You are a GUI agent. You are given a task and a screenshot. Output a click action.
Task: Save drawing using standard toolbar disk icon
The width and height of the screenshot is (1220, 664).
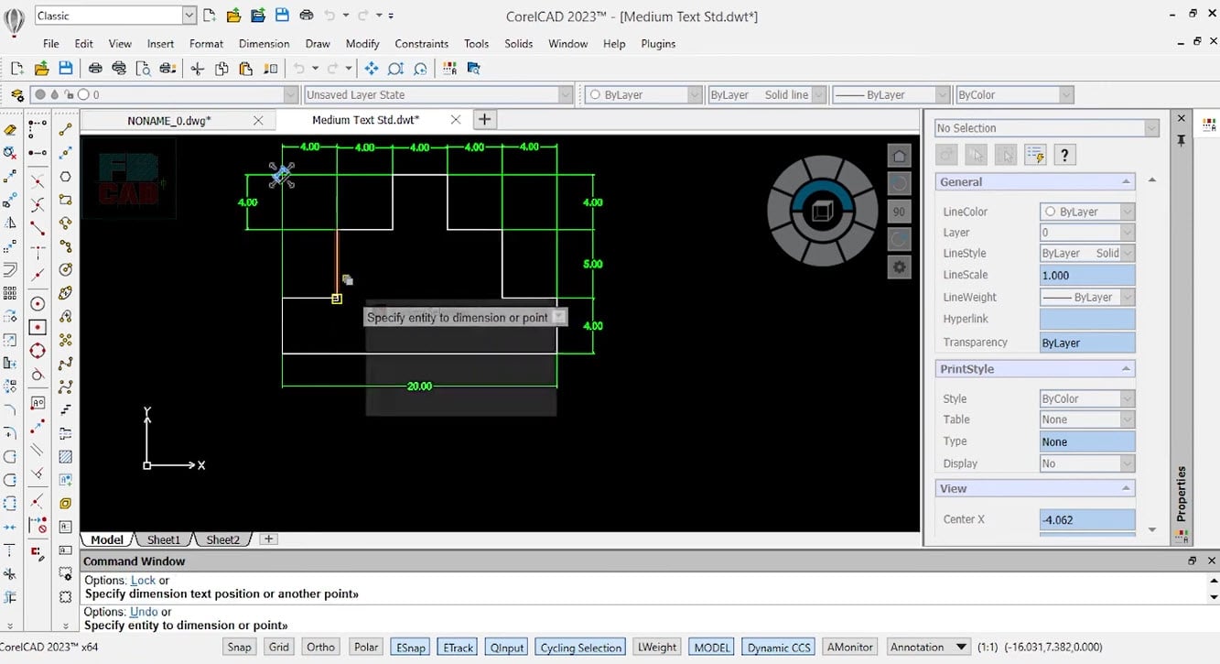pyautogui.click(x=65, y=69)
